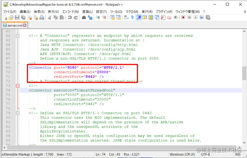Open the ファイル(F) menu

pos(10,12)
